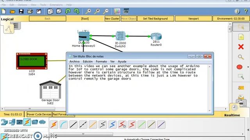
Task: Click the [Root] button
Action: (x=85, y=19)
